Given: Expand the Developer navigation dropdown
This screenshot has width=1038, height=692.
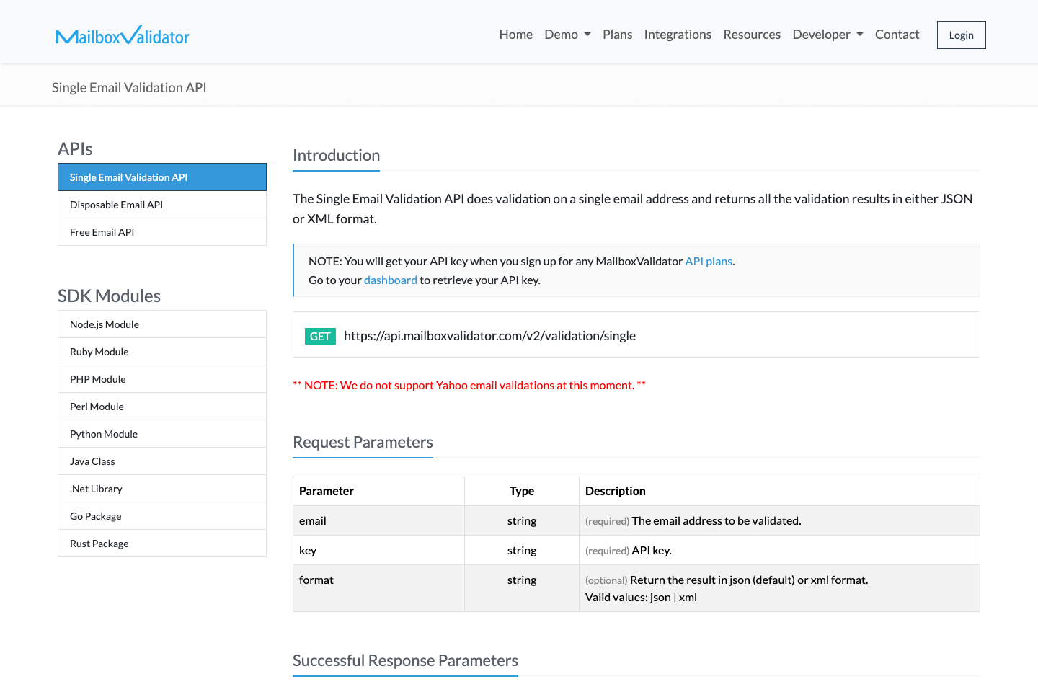Looking at the screenshot, I should tap(827, 34).
